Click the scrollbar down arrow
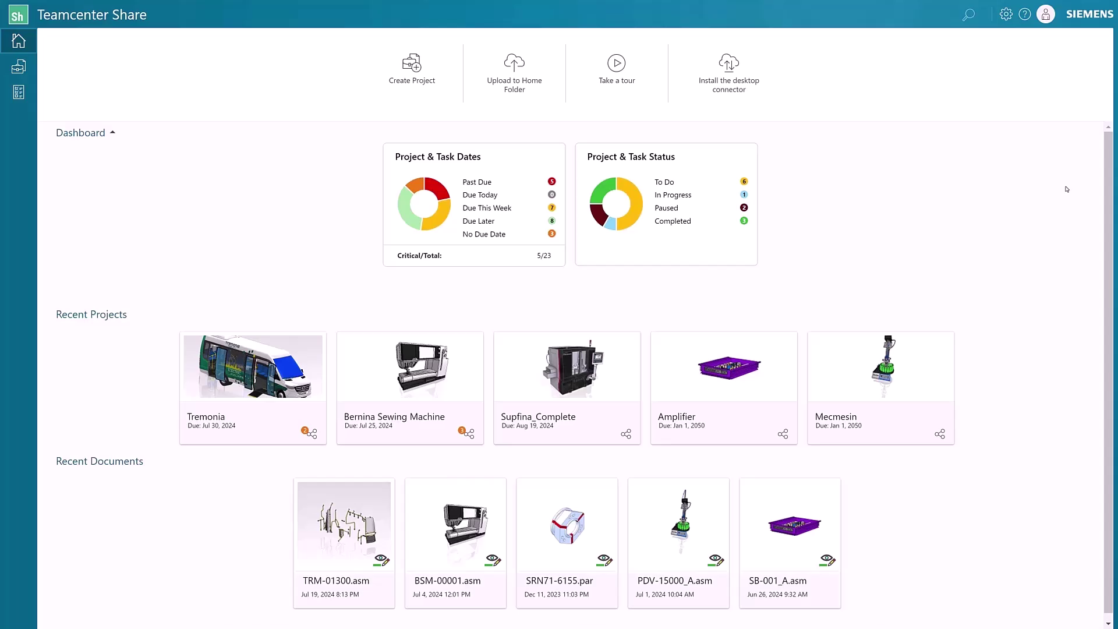 pyautogui.click(x=1108, y=624)
